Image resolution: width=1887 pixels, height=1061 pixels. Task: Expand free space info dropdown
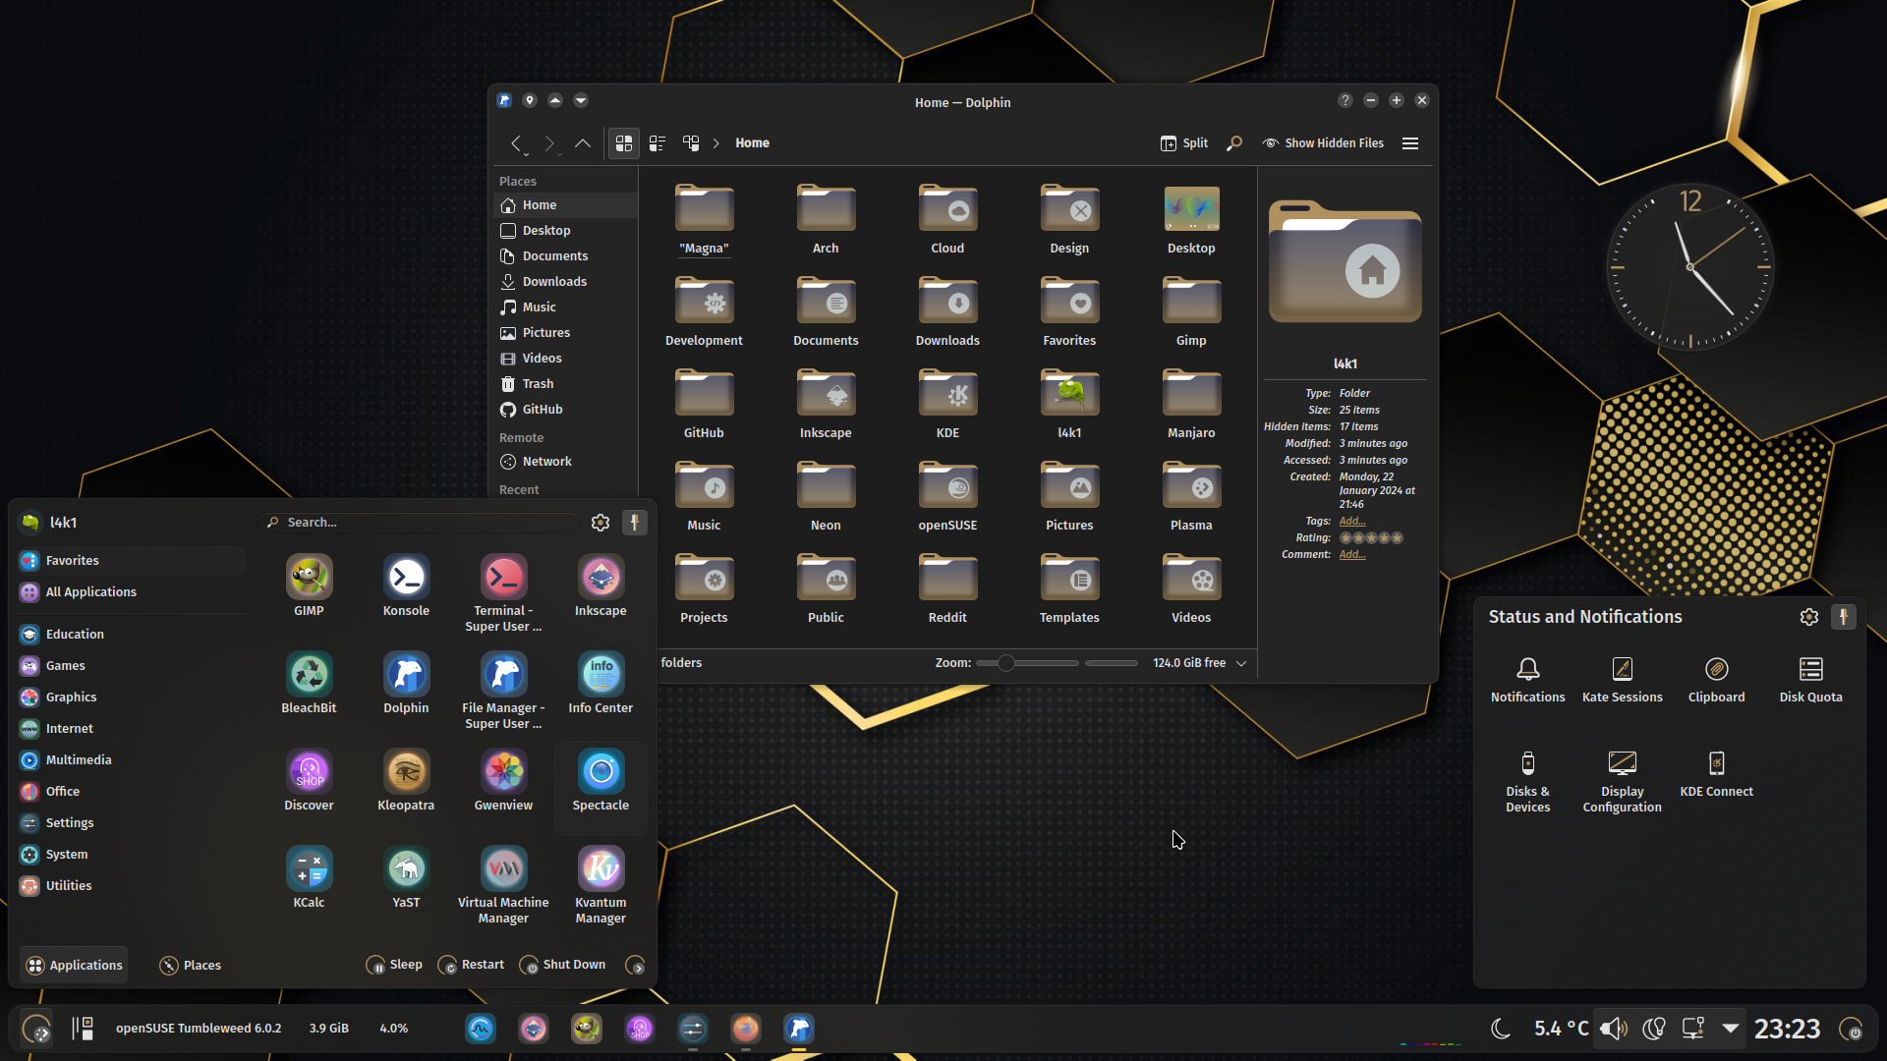coord(1241,663)
